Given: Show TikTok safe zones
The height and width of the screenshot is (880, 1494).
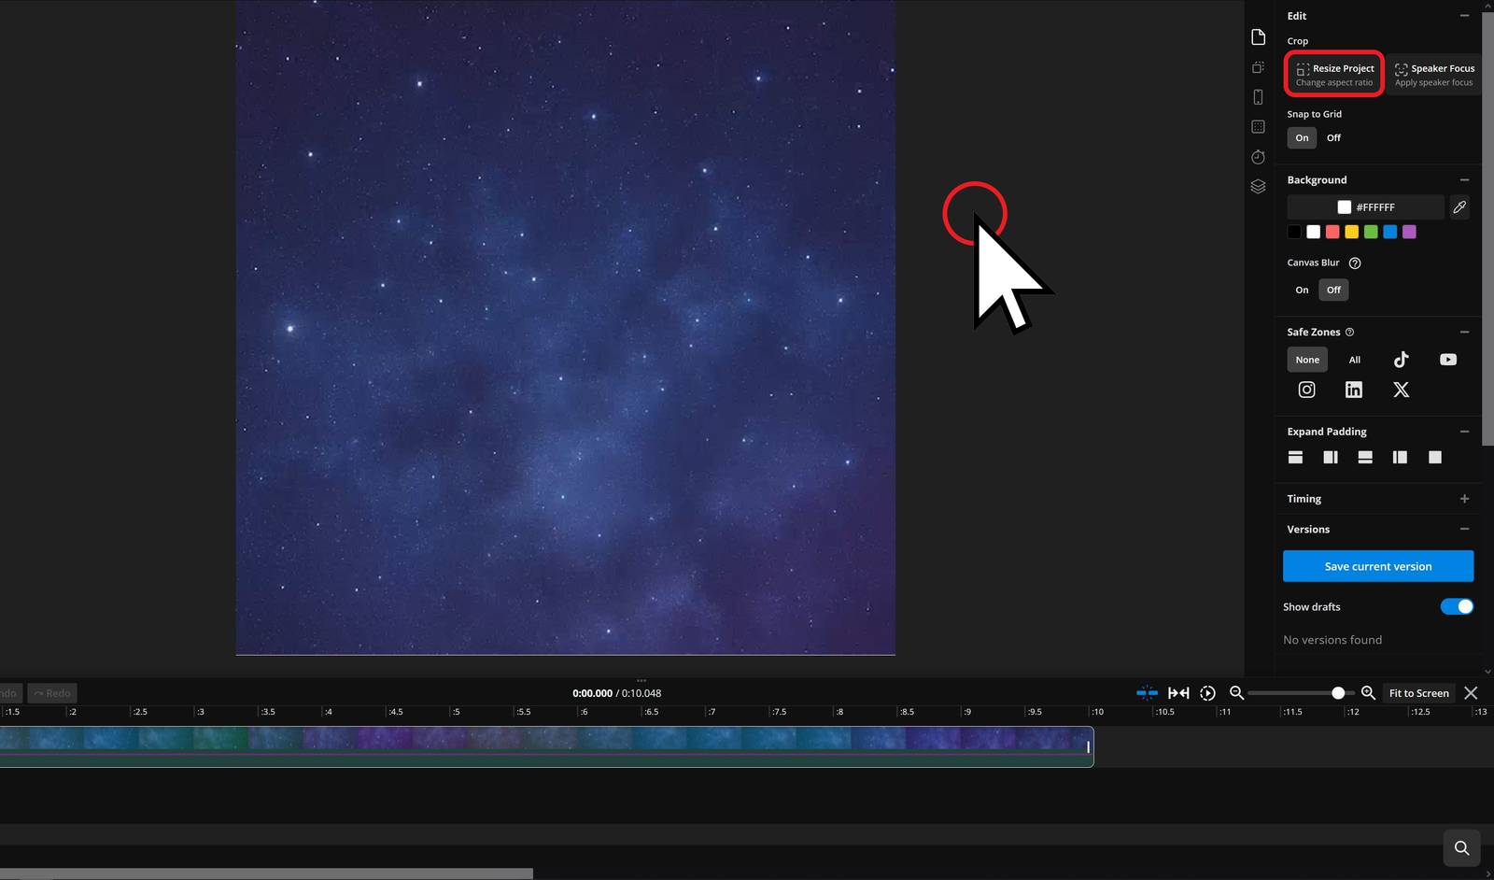Looking at the screenshot, I should pos(1401,359).
